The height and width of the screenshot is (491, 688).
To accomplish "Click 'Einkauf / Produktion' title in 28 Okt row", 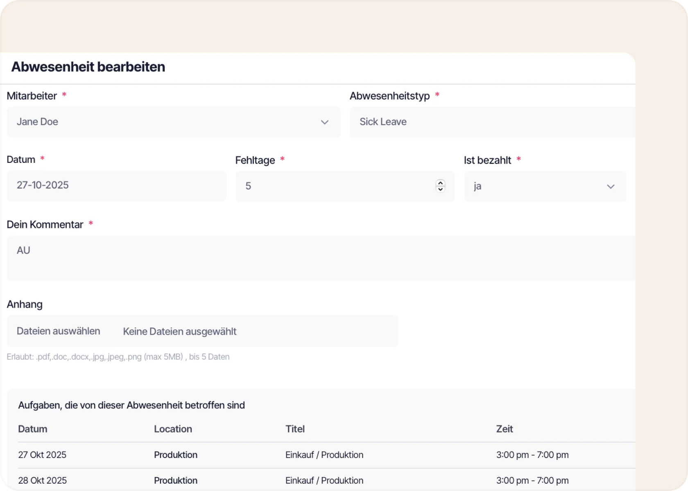I will tap(324, 480).
